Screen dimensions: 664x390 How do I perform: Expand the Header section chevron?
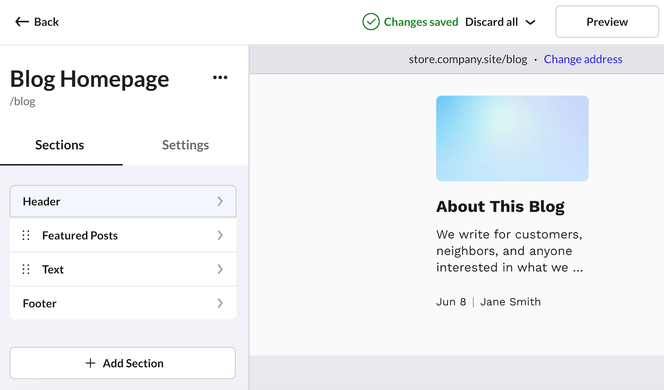tap(220, 201)
